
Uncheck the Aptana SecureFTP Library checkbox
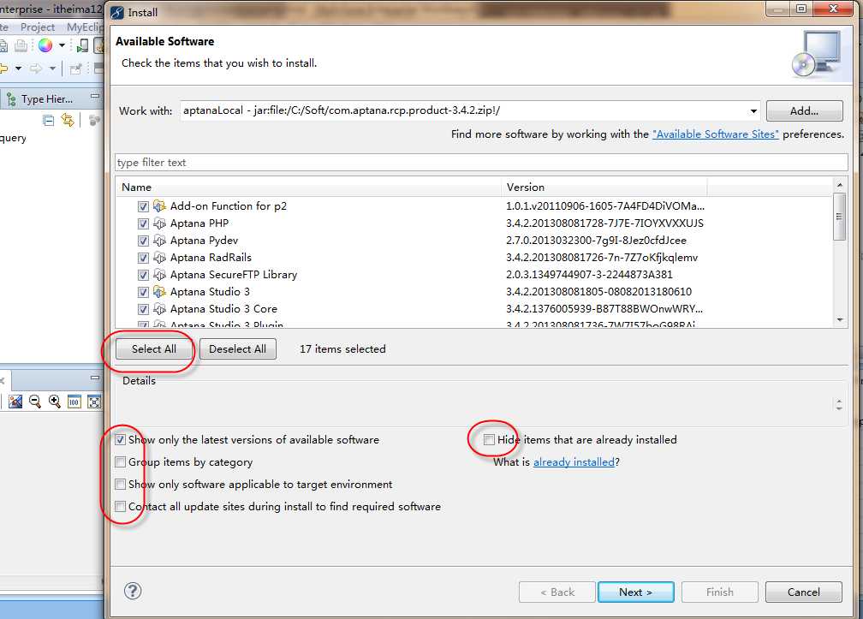(143, 275)
